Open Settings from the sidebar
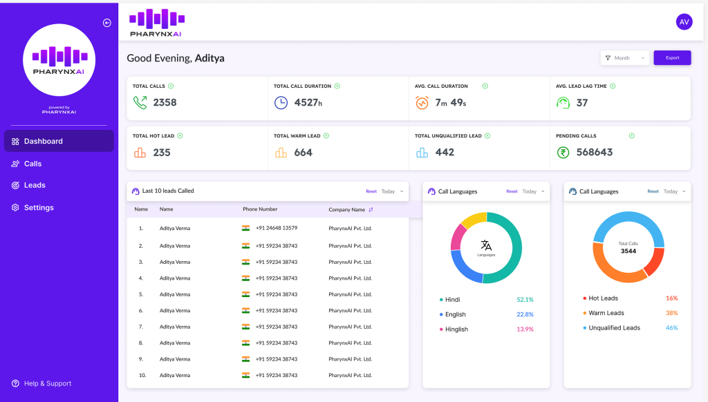 [x=39, y=207]
